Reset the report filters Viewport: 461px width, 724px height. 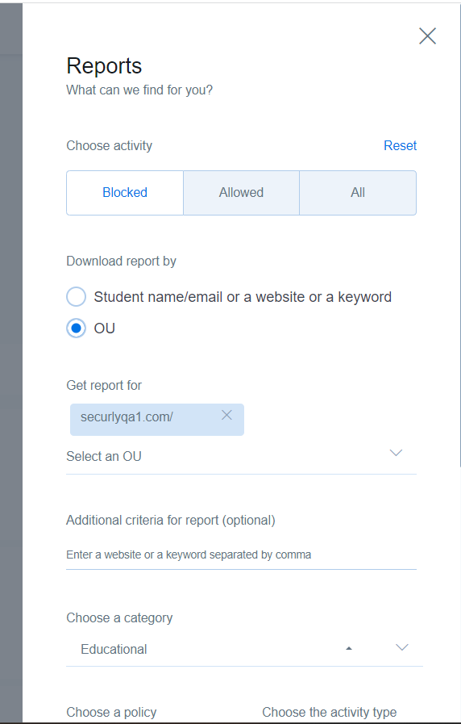click(x=400, y=145)
